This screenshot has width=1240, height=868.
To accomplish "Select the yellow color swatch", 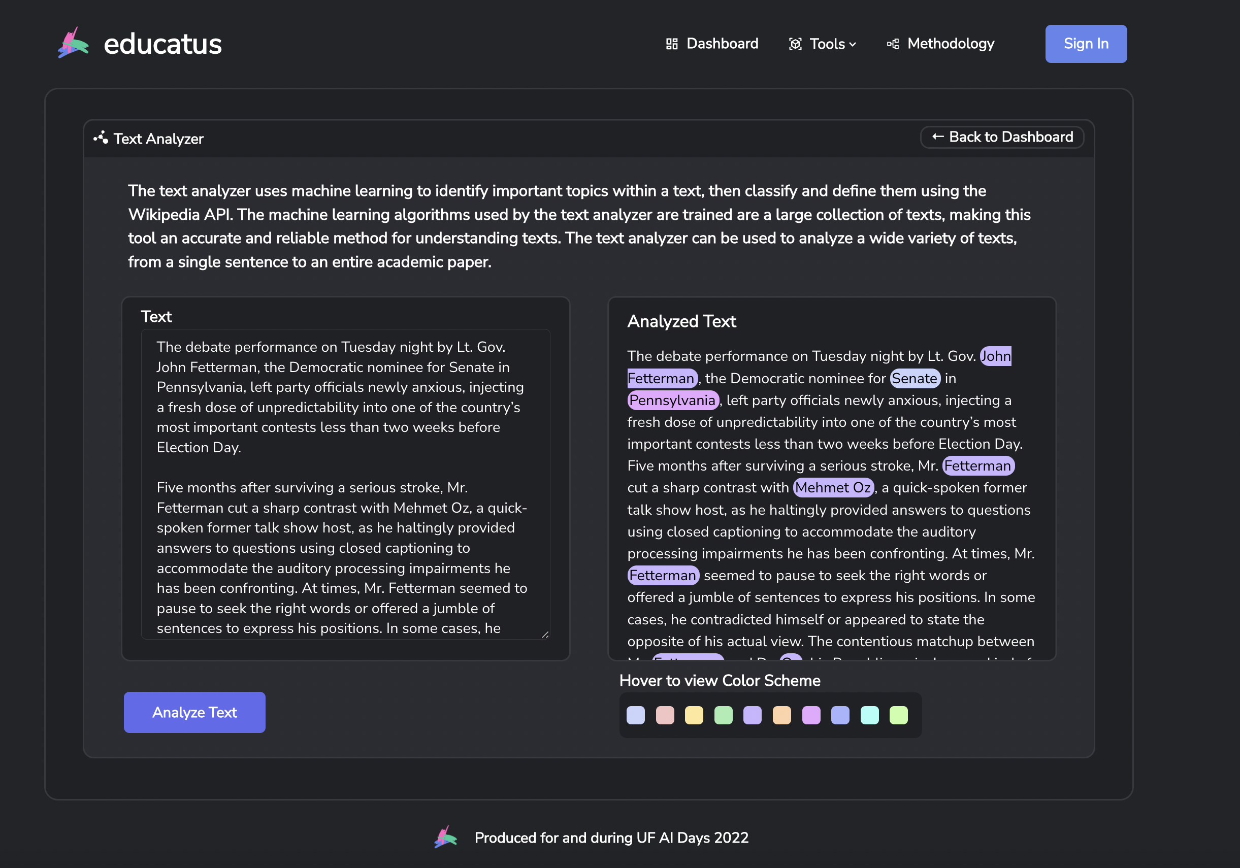I will pos(694,715).
